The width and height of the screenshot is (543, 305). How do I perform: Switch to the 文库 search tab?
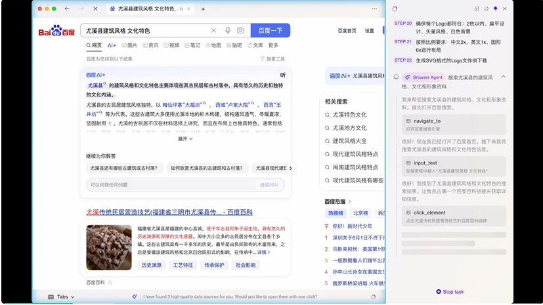click(x=255, y=45)
